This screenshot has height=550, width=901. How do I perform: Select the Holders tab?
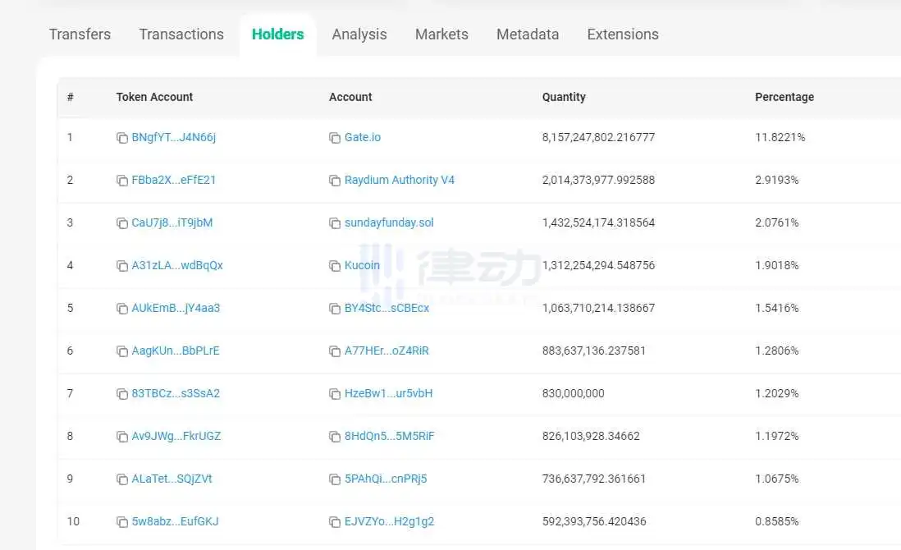click(277, 34)
